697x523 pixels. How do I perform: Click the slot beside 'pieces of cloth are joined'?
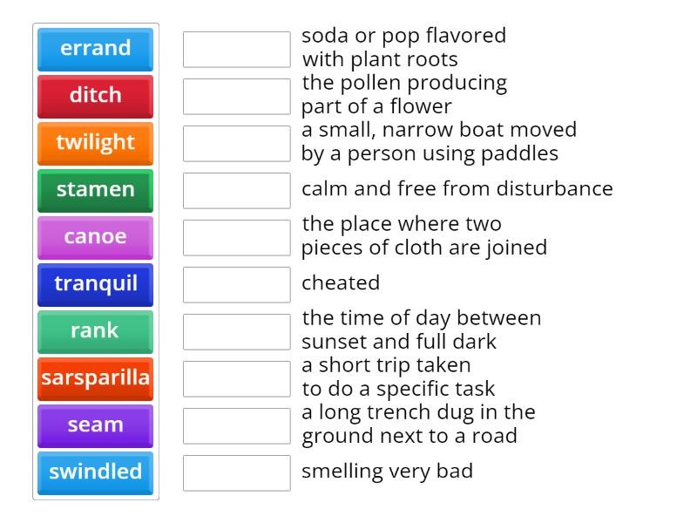tap(236, 238)
